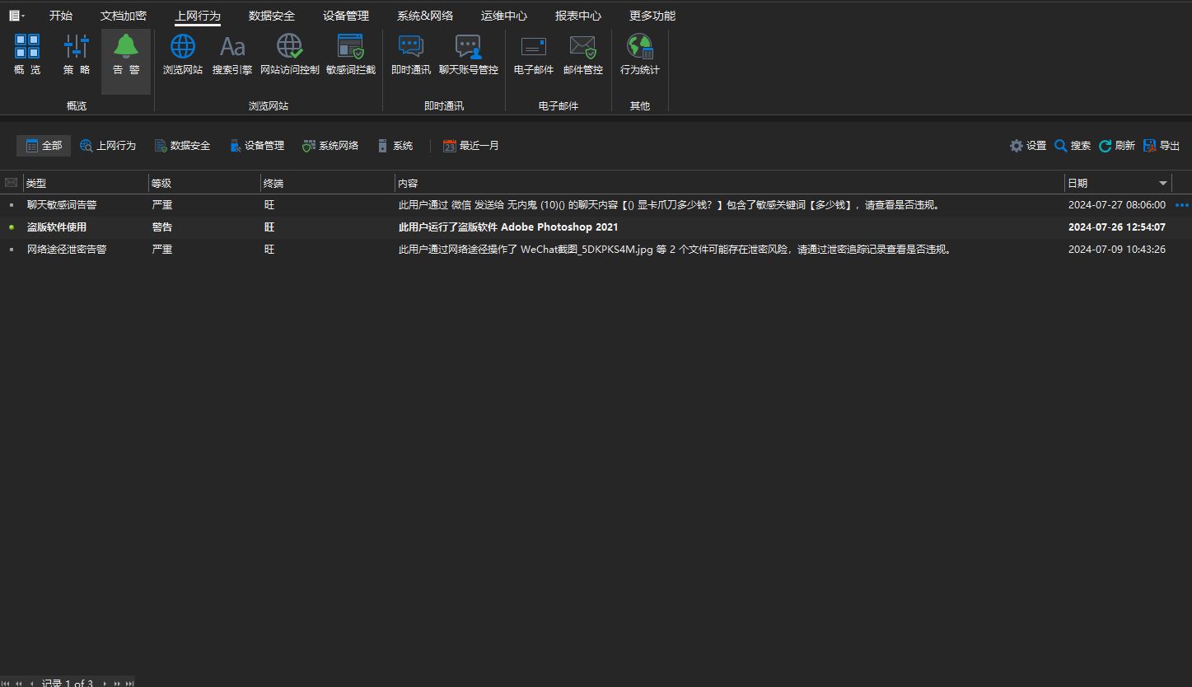Image resolution: width=1192 pixels, height=687 pixels.
Task: Filter alerts by 系统网络 category
Action: tap(330, 146)
